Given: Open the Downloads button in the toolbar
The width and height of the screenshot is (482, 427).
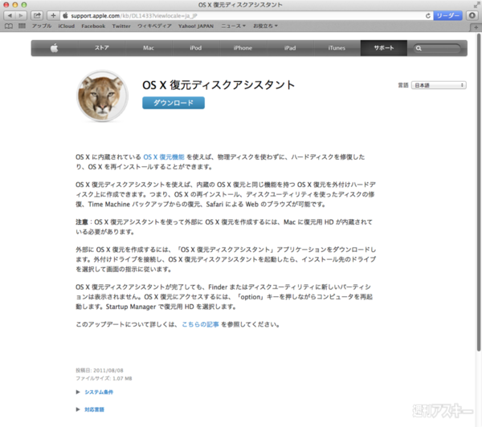Looking at the screenshot, I should tap(472, 15).
